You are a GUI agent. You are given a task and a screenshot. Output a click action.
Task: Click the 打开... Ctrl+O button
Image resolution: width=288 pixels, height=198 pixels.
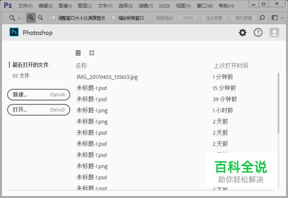click(x=39, y=110)
